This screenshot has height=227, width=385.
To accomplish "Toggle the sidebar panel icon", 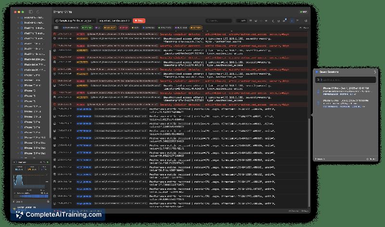I will 31,11.
